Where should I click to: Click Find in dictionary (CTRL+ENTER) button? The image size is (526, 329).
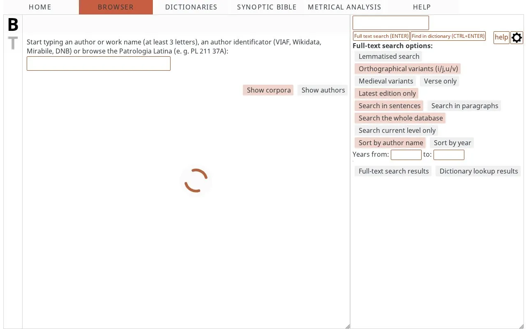click(448, 36)
